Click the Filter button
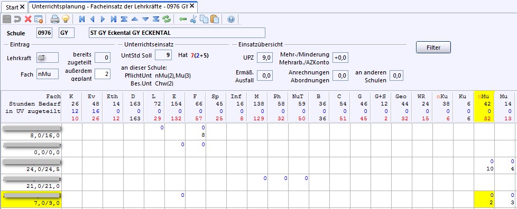This screenshot has height=209, width=517. click(433, 47)
